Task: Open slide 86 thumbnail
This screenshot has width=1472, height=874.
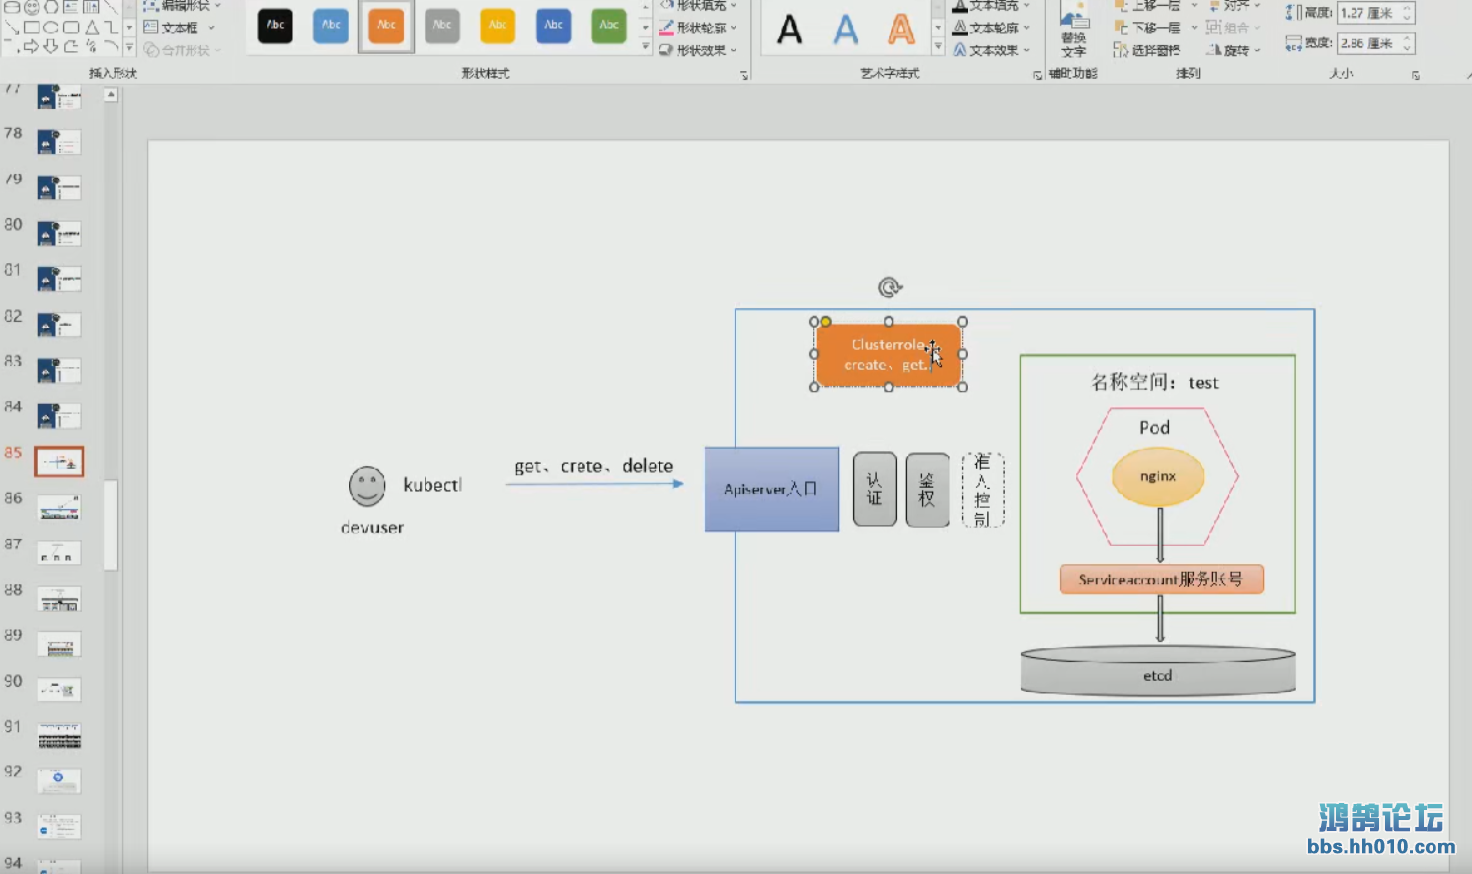Action: [59, 508]
